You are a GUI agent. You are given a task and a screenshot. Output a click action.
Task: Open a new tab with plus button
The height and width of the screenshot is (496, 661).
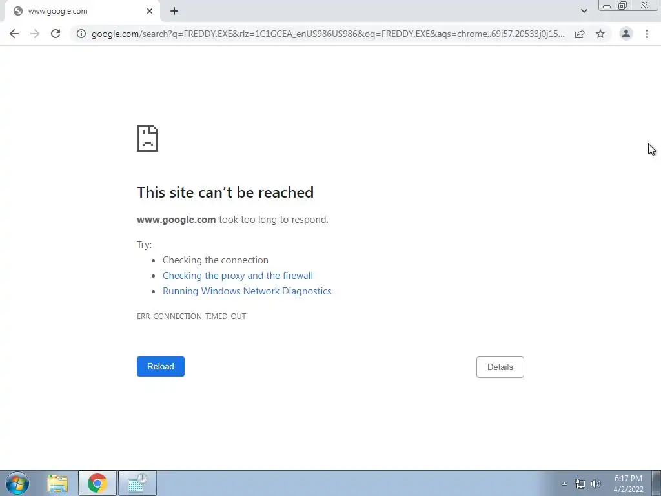point(174,11)
